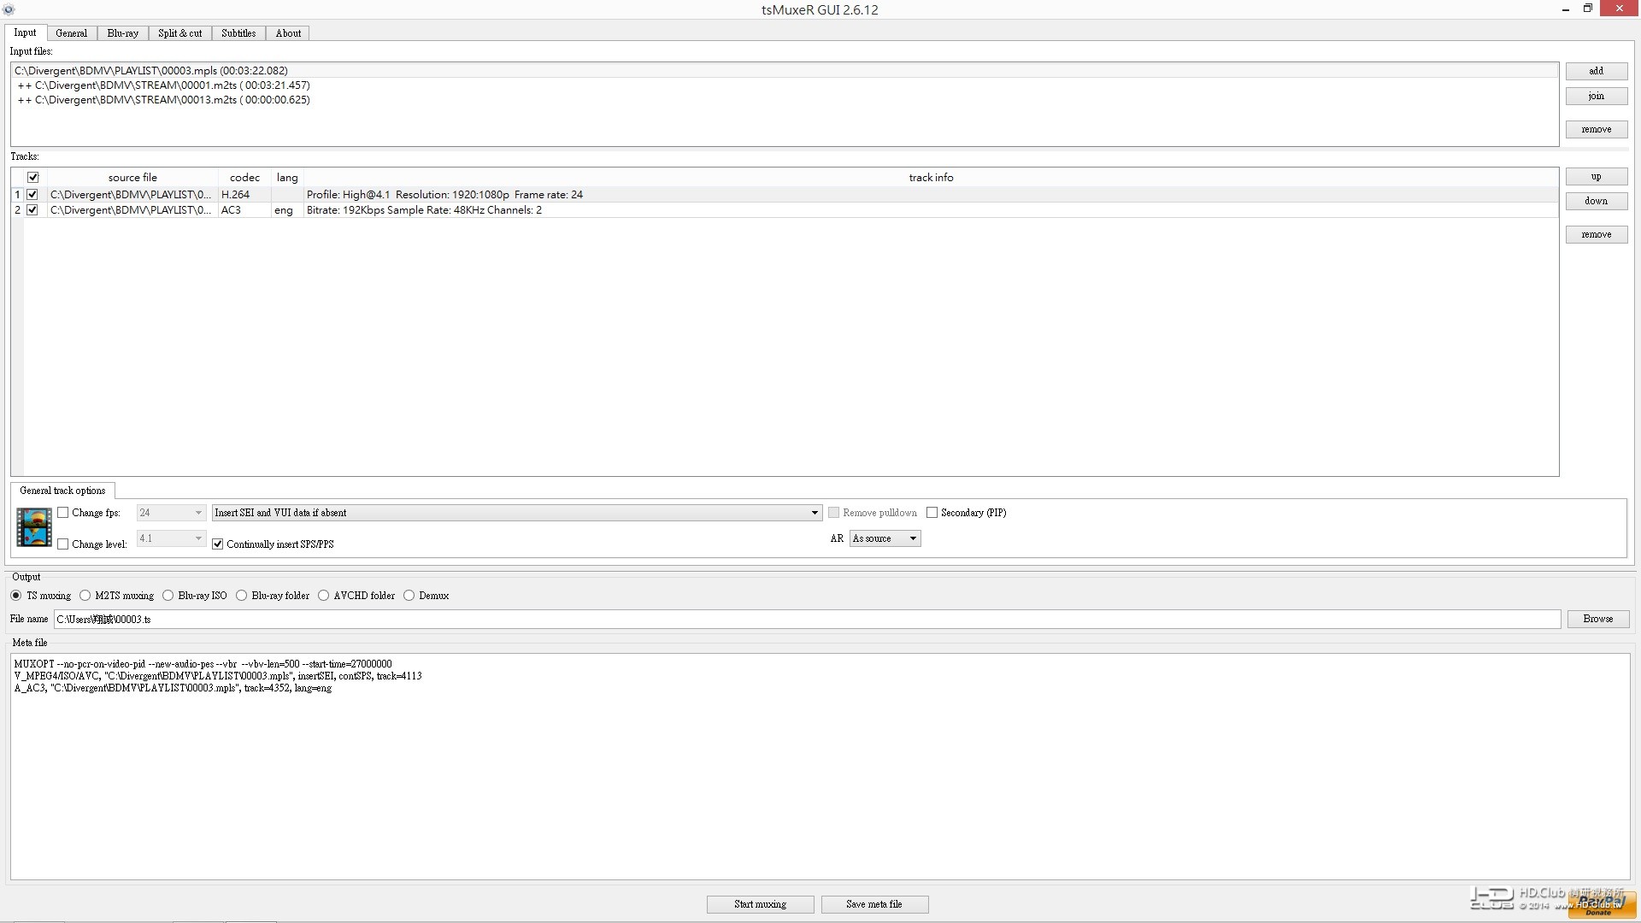Screen dimensions: 1641x923
Task: Click the join button
Action: point(1596,96)
